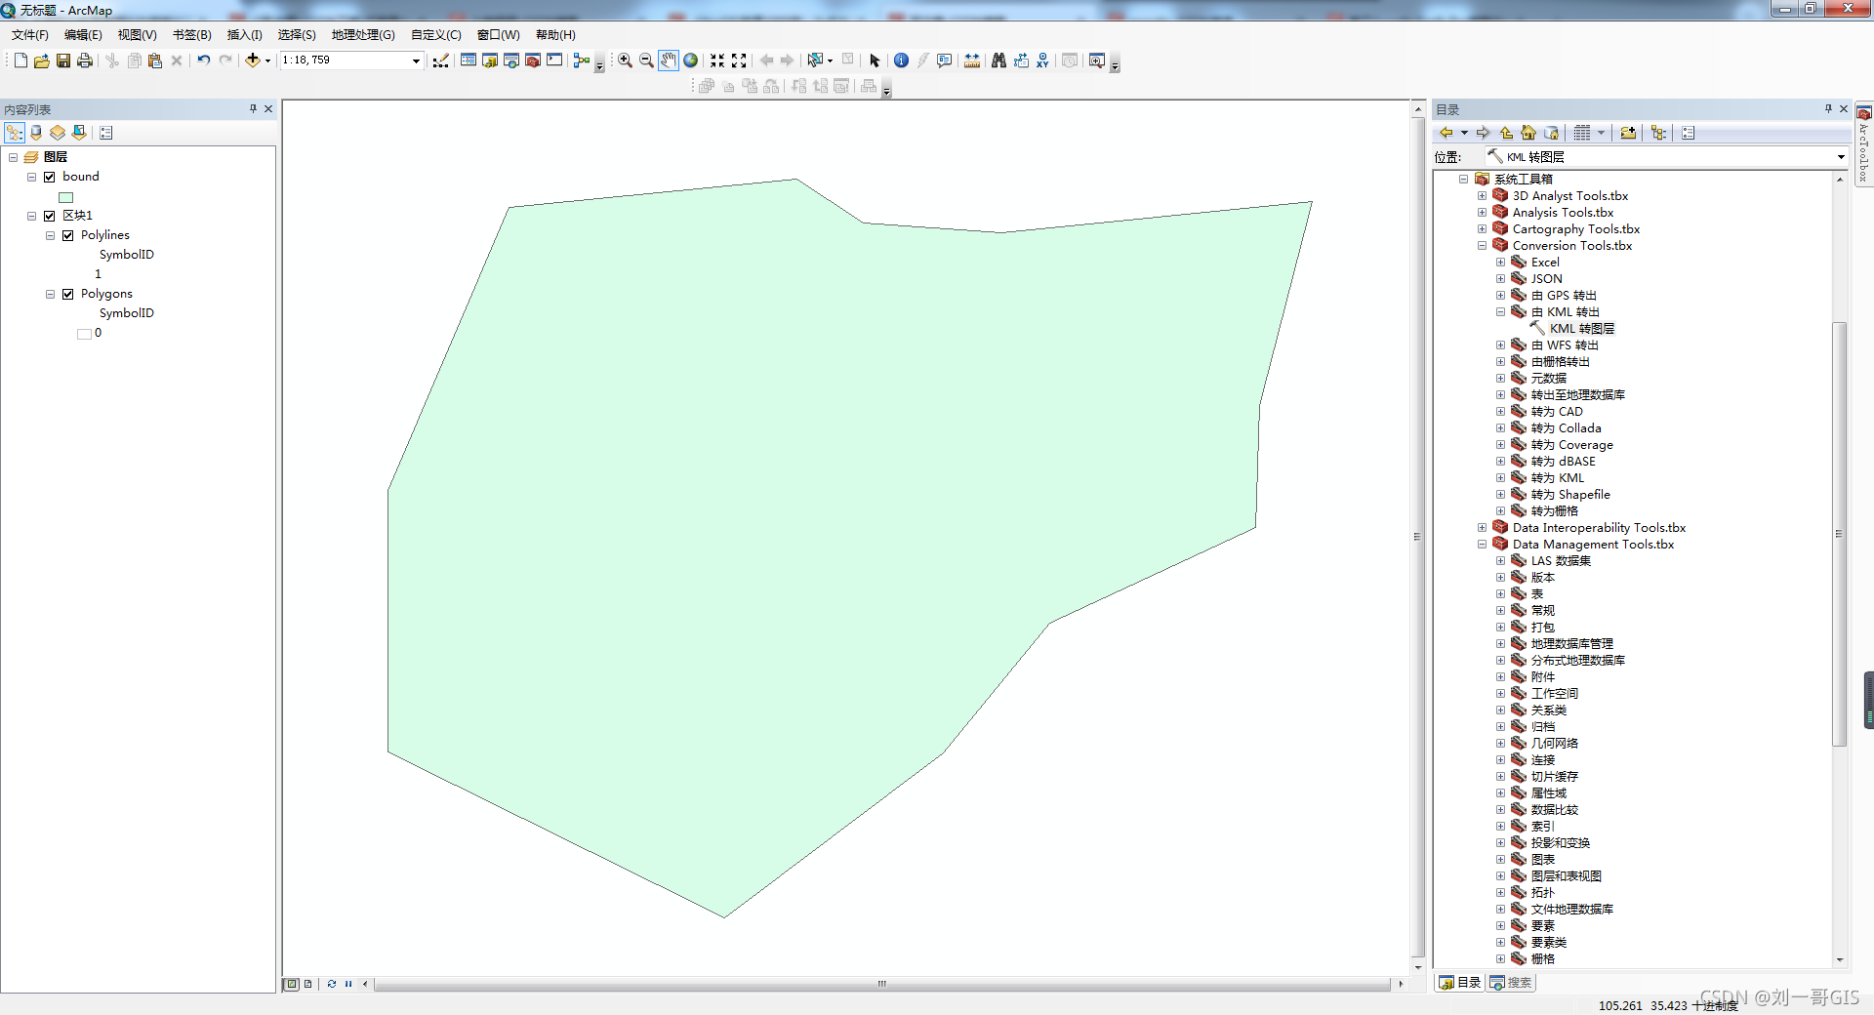Open the Editor toolbar icon
Image resolution: width=1874 pixels, height=1015 pixels.
(441, 61)
